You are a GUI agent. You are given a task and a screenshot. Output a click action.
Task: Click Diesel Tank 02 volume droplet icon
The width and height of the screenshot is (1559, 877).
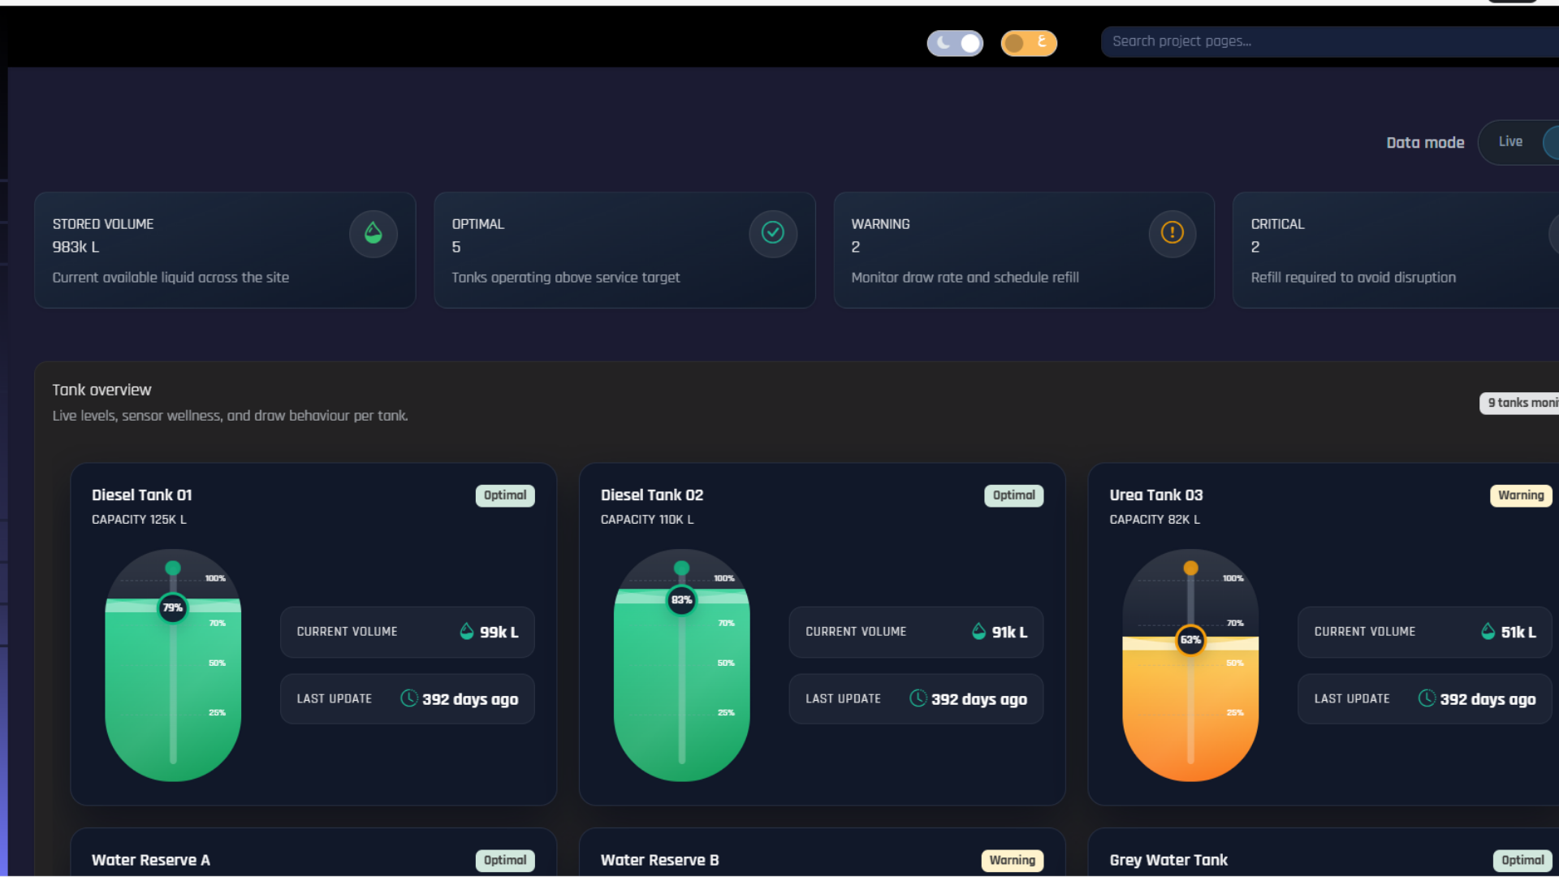tap(978, 632)
